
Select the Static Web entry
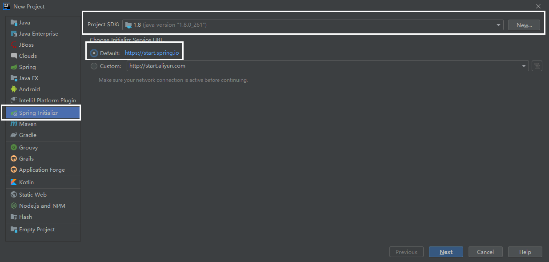coord(43,195)
